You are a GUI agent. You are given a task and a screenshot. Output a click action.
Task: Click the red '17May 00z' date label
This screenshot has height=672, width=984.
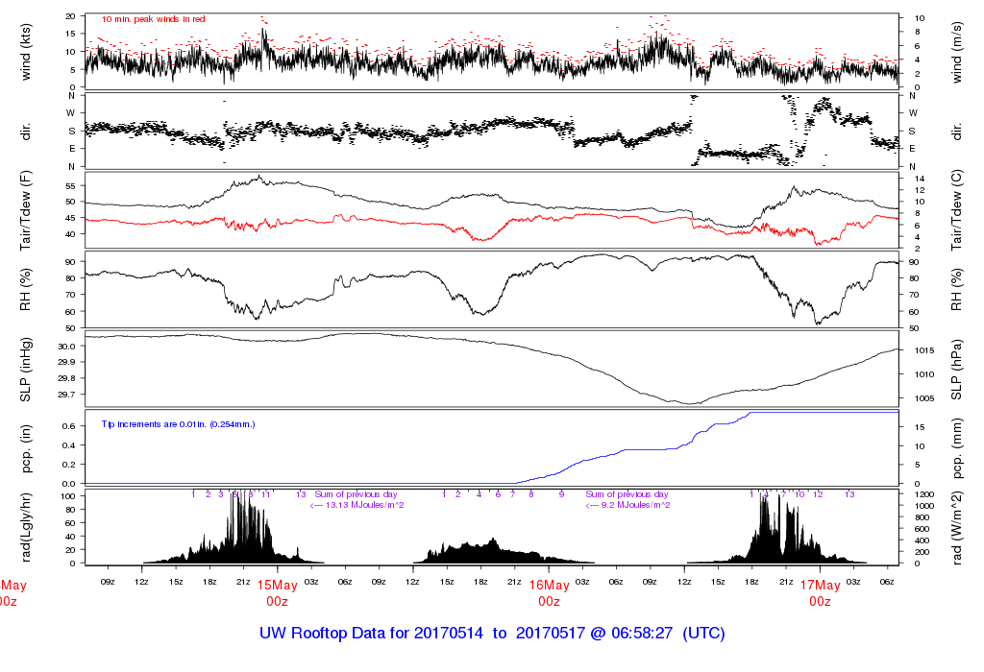coord(821,593)
